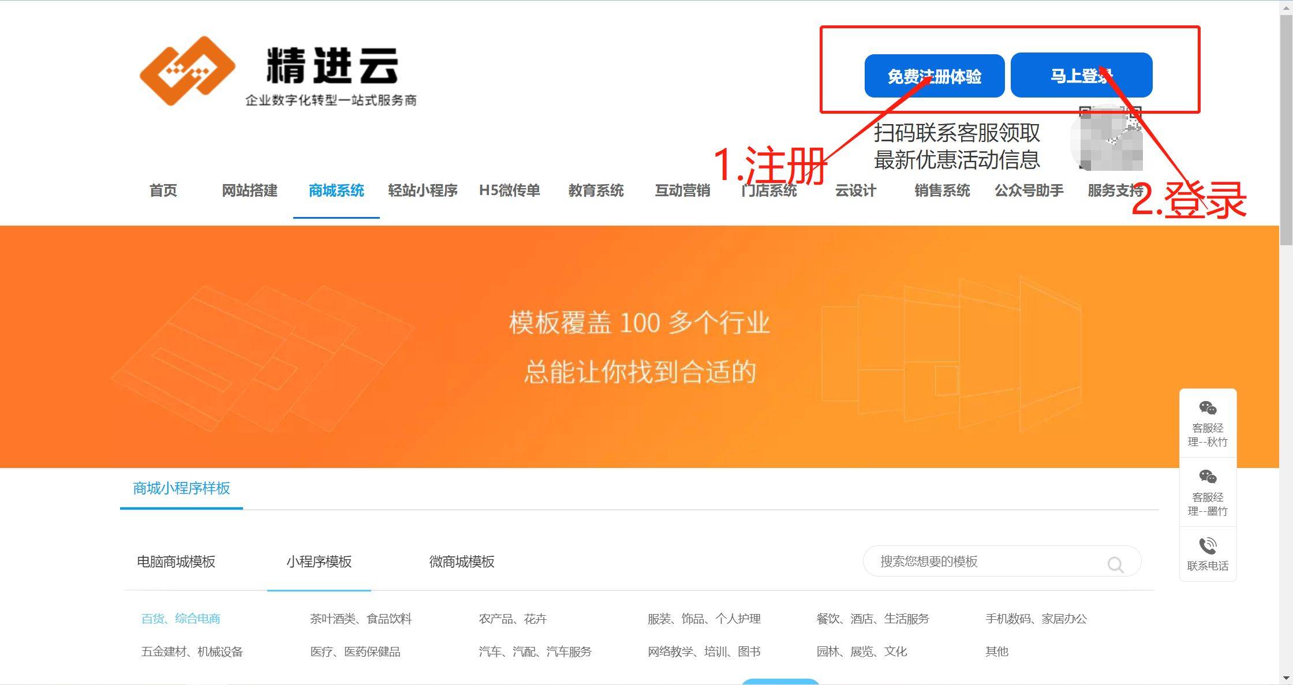Filter by 网络教学、培训、图书 category

[x=704, y=652]
